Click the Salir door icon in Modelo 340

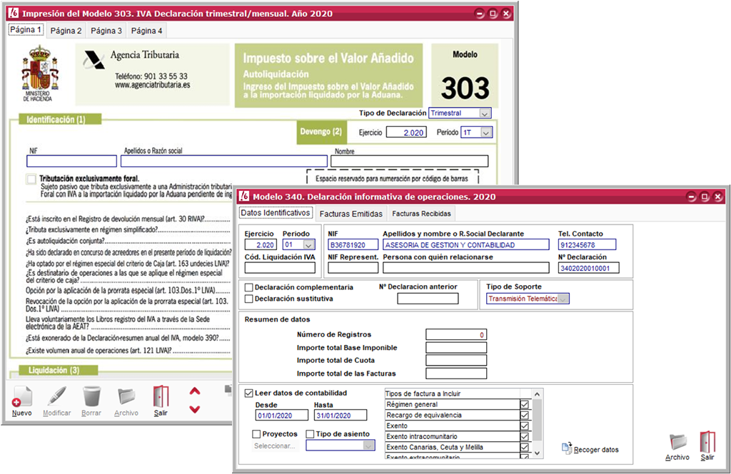(707, 441)
